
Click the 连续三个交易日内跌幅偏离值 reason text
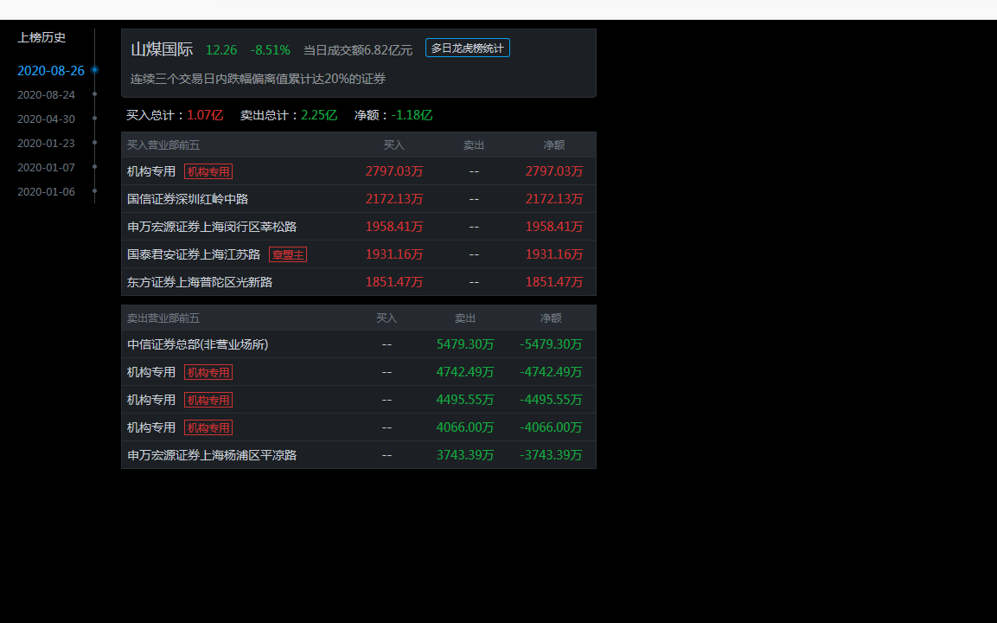click(259, 79)
